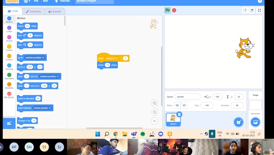Open the language globe menu
274x155 pixels.
(27, 1)
